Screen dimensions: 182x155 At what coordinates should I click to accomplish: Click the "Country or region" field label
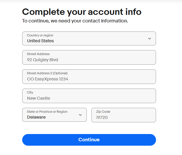tap(40, 35)
